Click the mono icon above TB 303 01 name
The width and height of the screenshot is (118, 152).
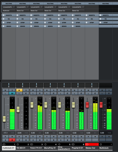click(18, 144)
